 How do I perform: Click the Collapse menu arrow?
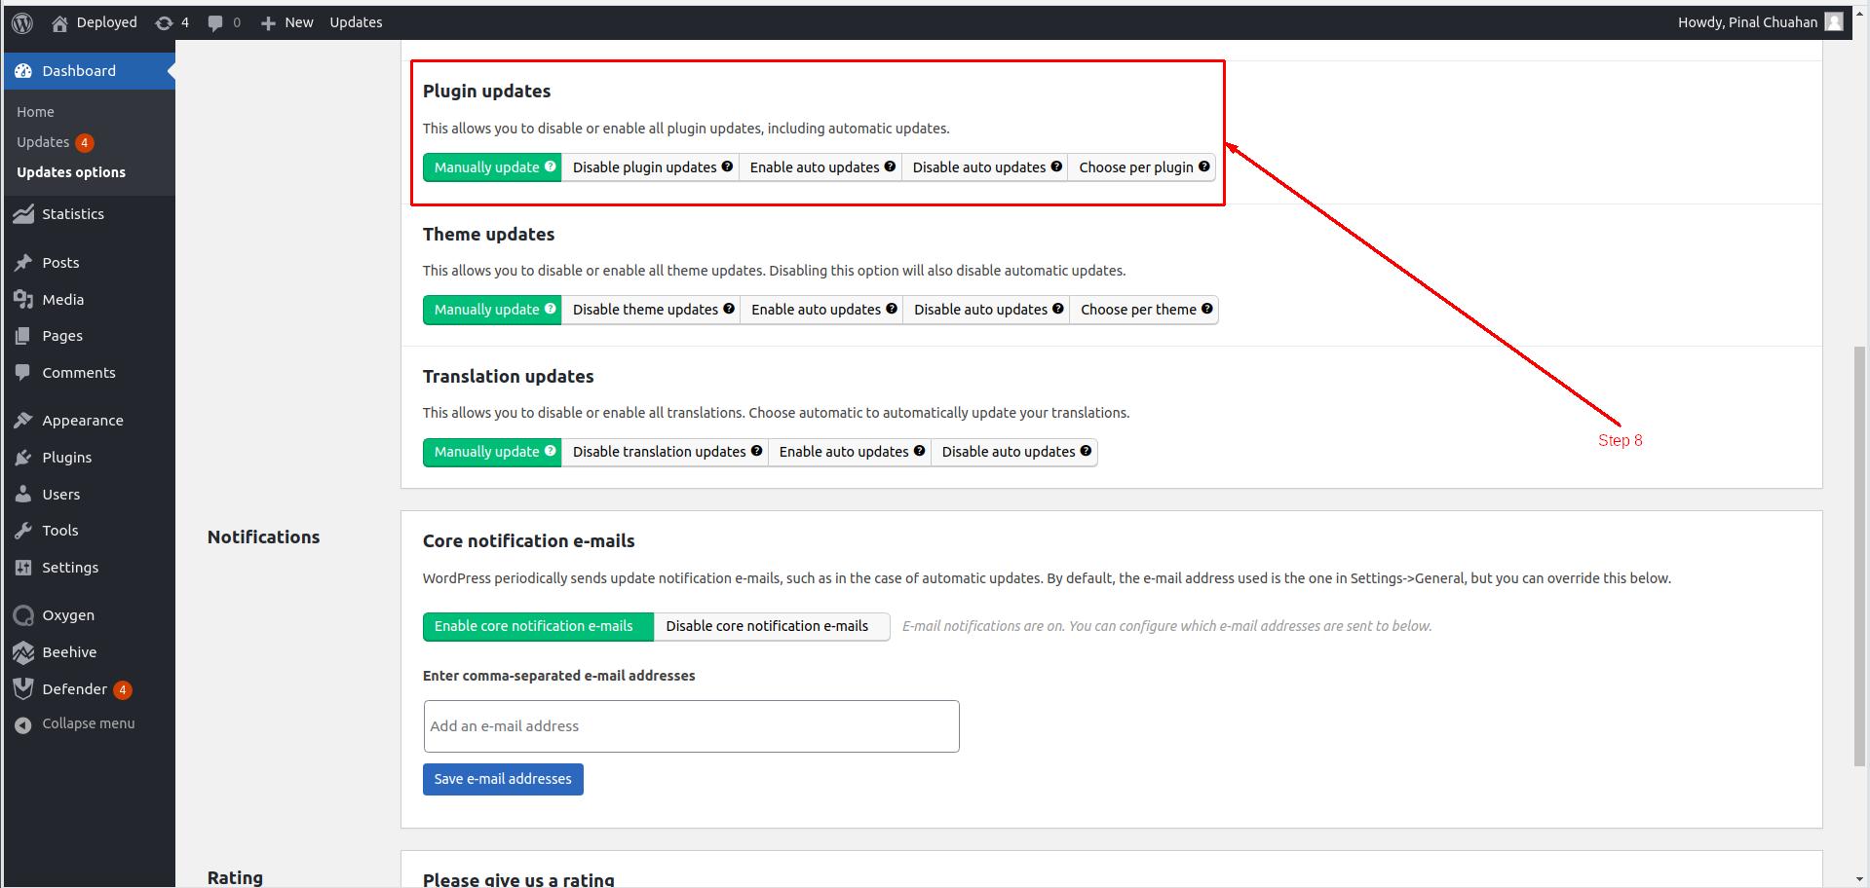(x=23, y=724)
